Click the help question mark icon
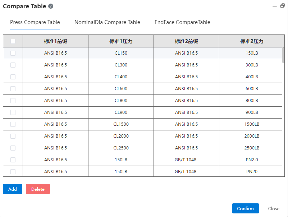The height and width of the screenshot is (217, 288). 51,6
